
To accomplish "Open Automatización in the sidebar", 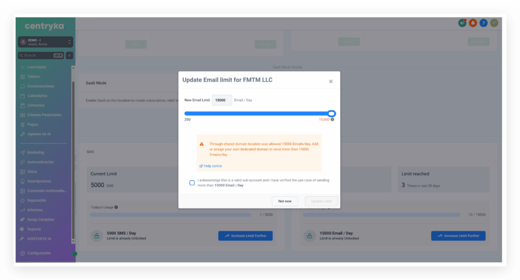I will [40, 162].
